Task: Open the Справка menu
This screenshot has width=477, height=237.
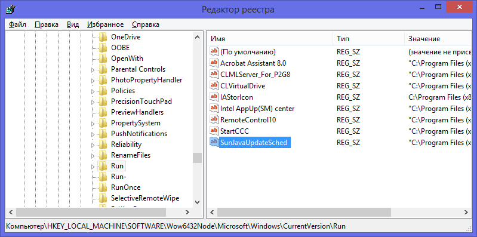Action: coord(146,24)
